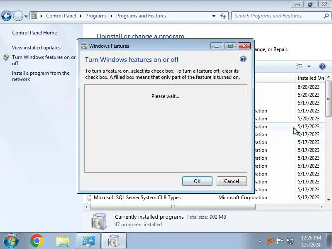Click the magnifier search icon
The height and width of the screenshot is (249, 332).
pos(326,16)
